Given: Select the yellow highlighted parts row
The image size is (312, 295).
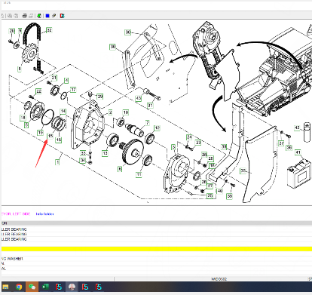Looking at the screenshot, I should (157, 249).
